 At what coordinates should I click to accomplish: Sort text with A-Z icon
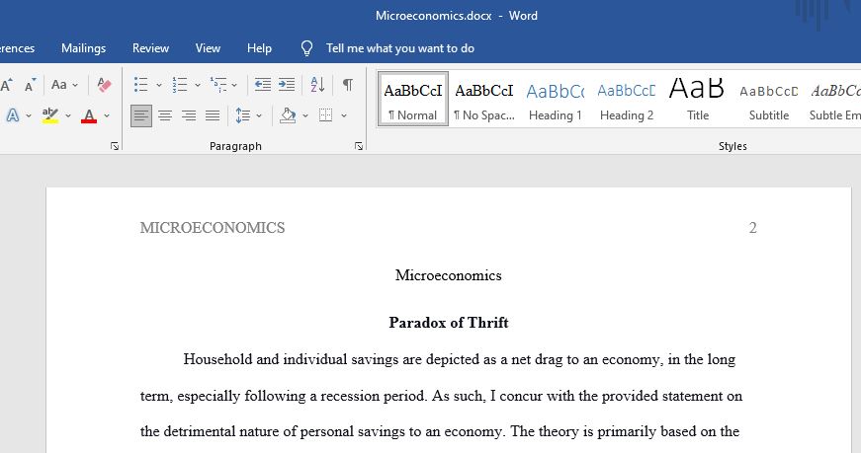tap(317, 85)
